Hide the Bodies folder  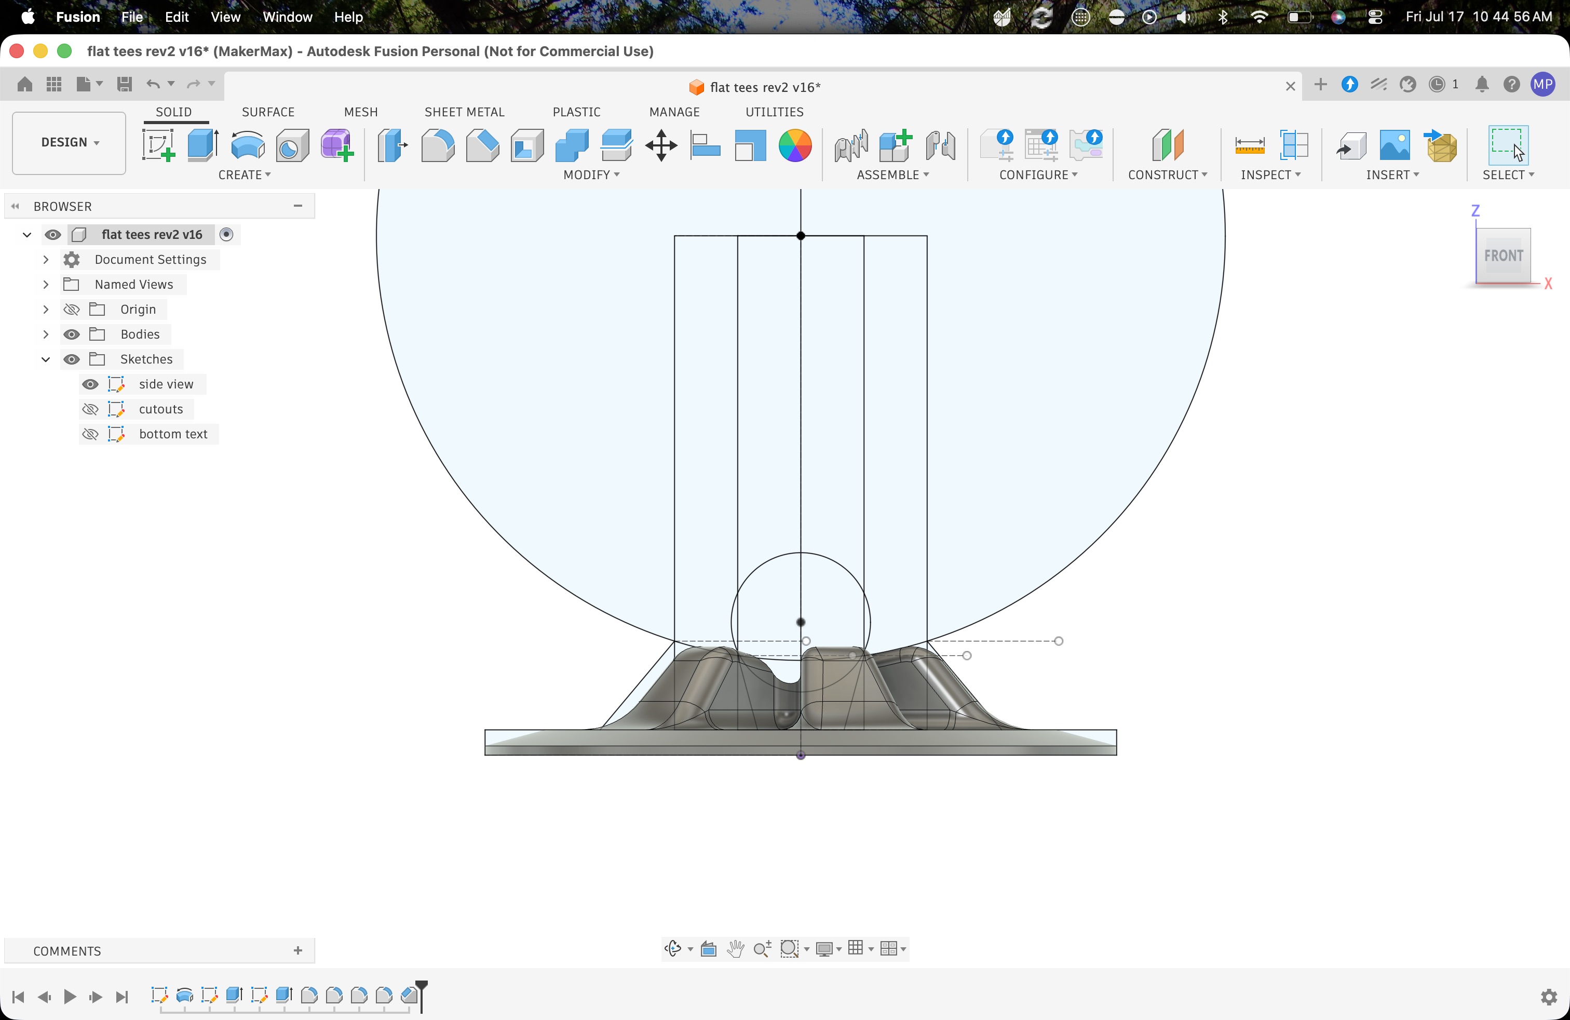tap(71, 334)
